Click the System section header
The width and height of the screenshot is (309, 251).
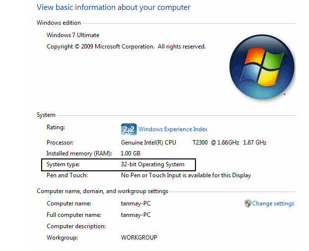pyautogui.click(x=46, y=115)
